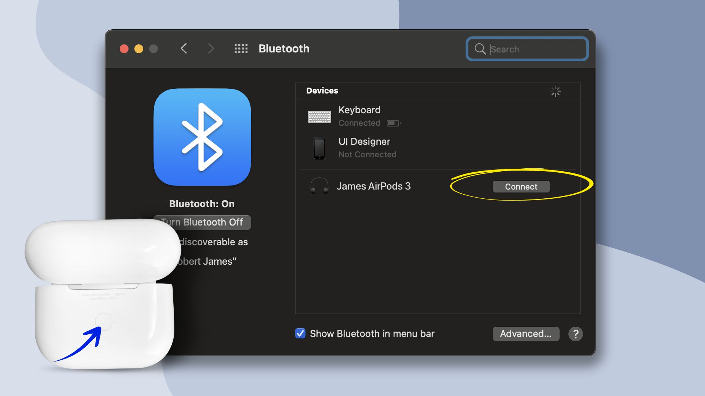The width and height of the screenshot is (705, 396).
Task: Click the magnifying glass search icon
Action: (x=480, y=49)
